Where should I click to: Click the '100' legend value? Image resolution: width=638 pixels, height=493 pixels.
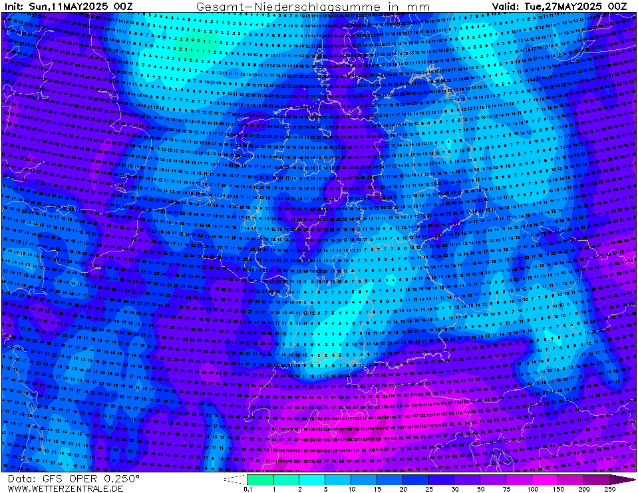532,489
